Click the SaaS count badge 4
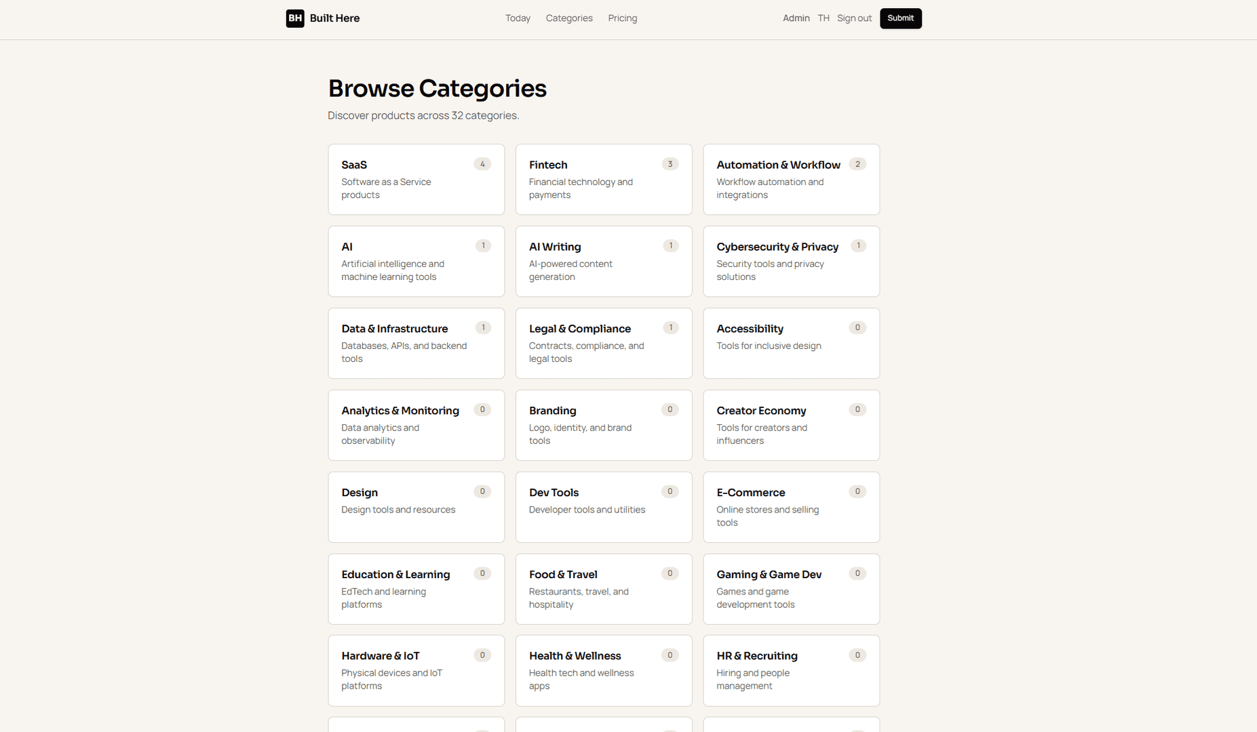The image size is (1257, 732). point(482,164)
